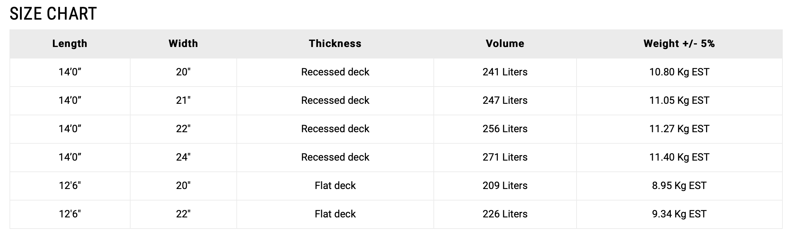Viewport: 797px width, 236px height.
Task: Select the 241 Liters volume cell
Action: (505, 72)
